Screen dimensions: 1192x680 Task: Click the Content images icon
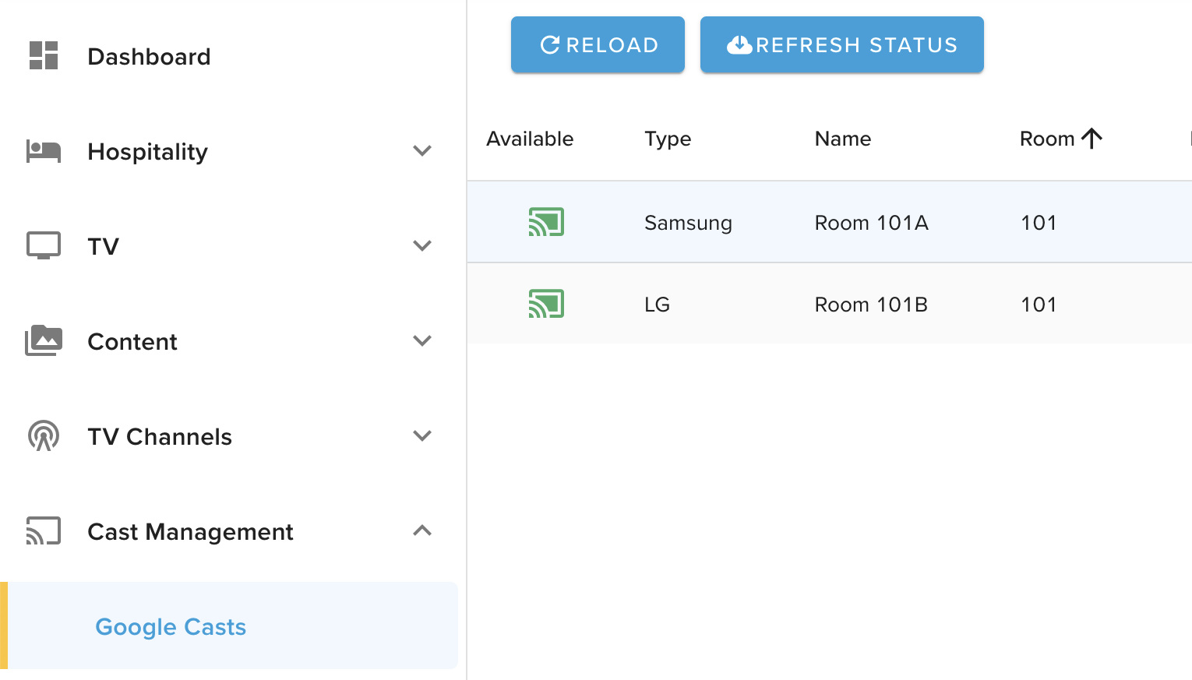click(x=44, y=341)
